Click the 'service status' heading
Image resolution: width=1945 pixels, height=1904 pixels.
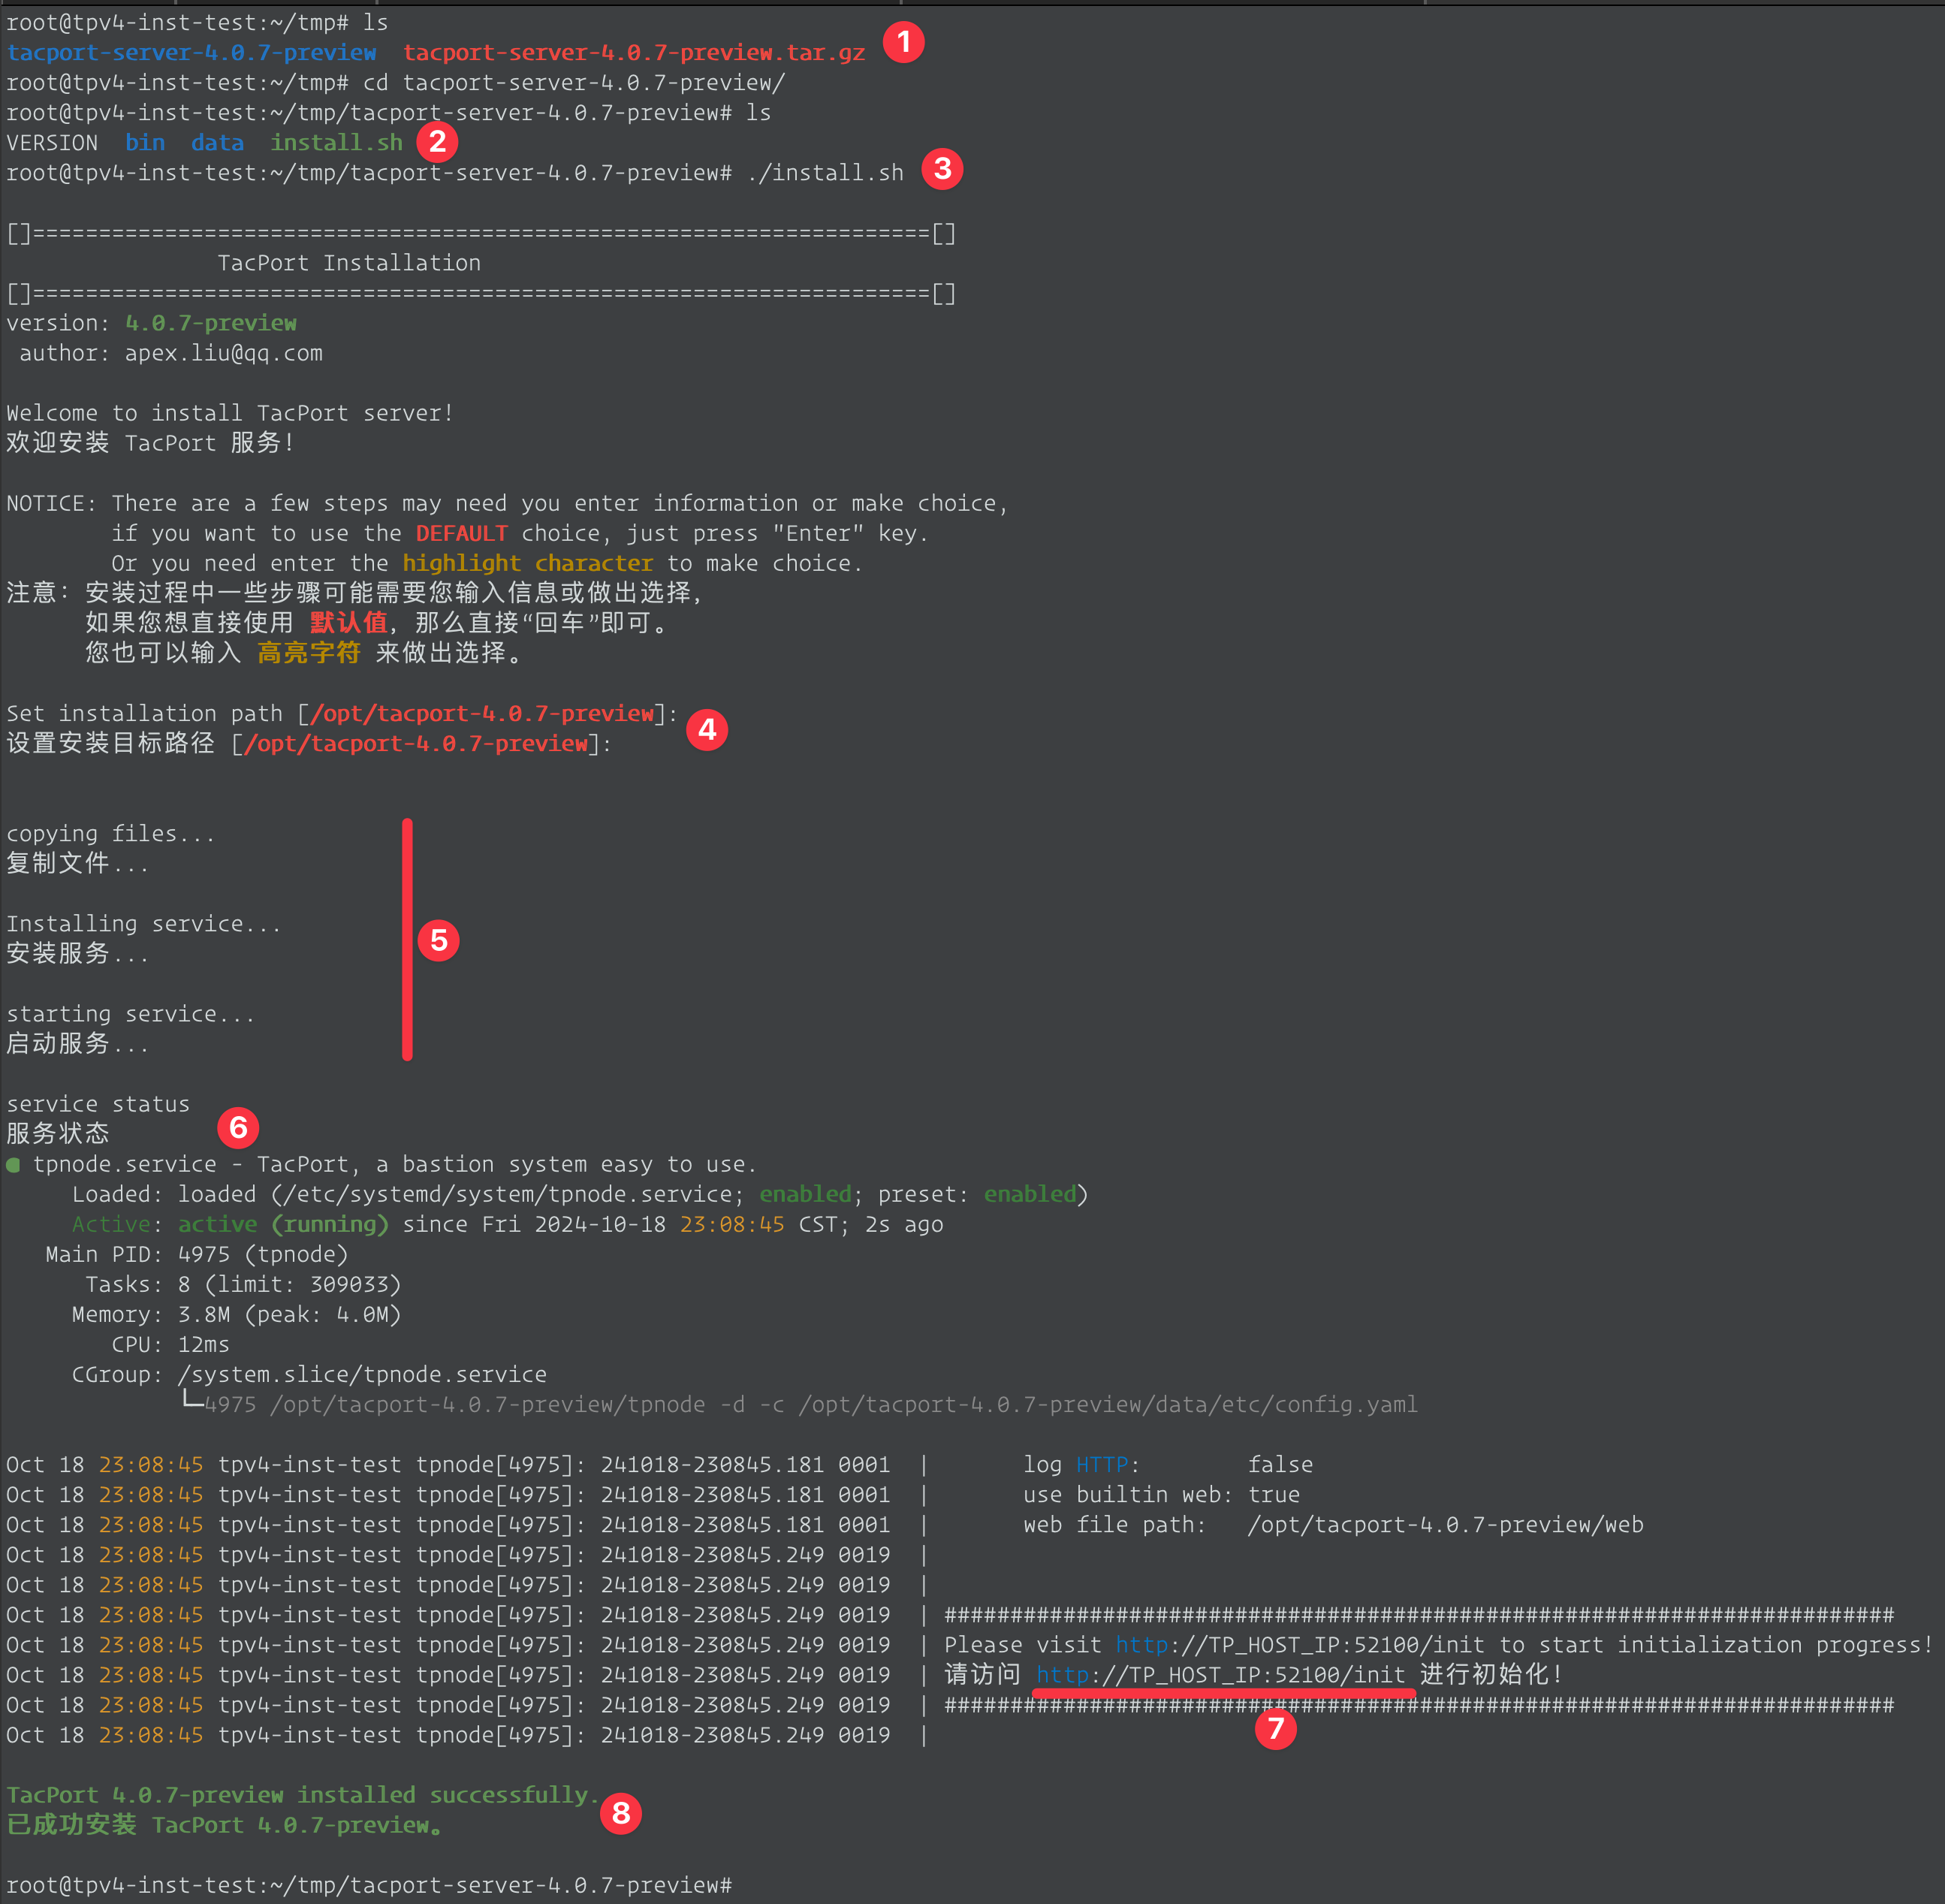98,1103
